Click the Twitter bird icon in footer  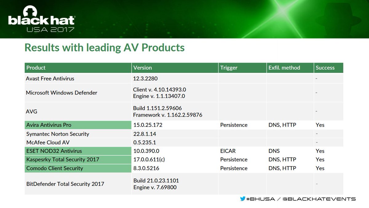pyautogui.click(x=243, y=199)
